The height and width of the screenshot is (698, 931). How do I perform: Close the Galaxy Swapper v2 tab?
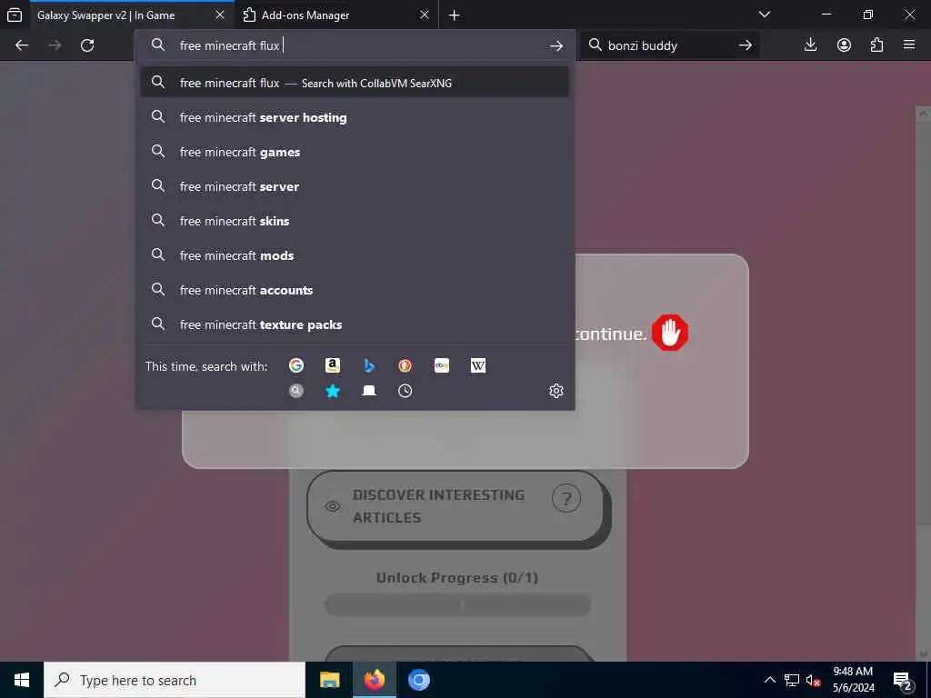click(220, 15)
